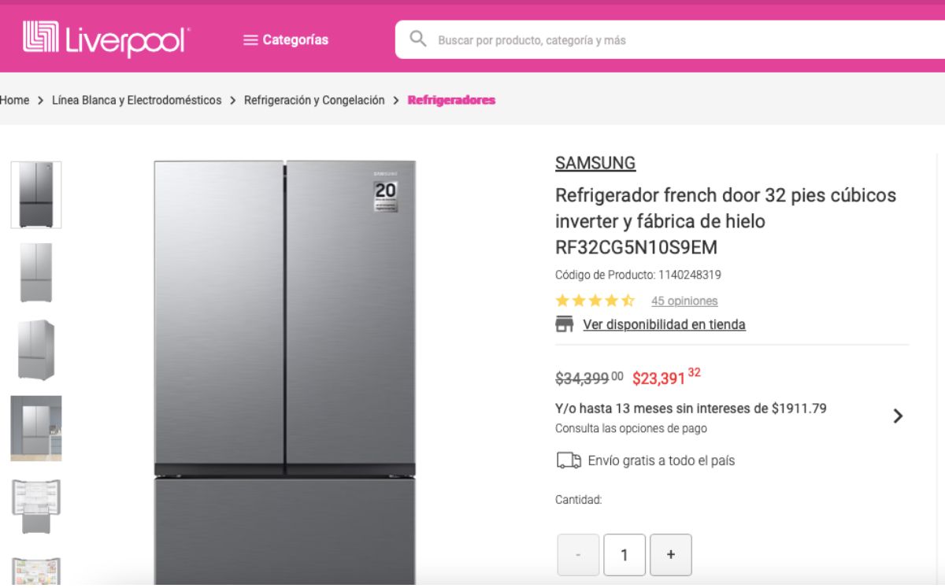Open Línea Blanca y Electrodomésticos breadcrumb

point(136,100)
